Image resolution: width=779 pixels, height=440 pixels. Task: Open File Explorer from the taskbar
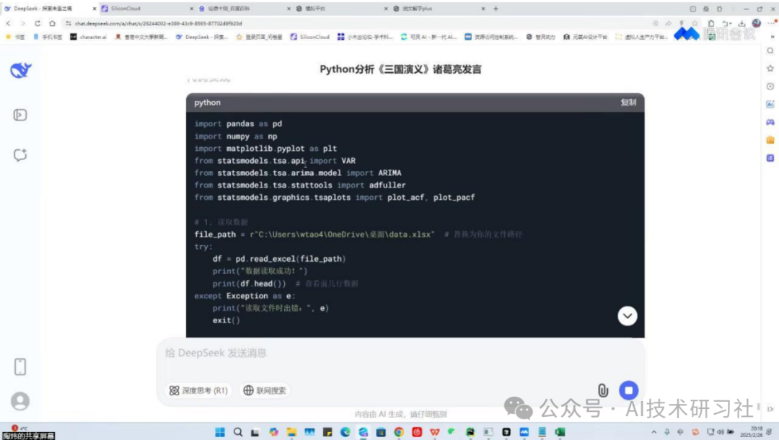tap(291, 432)
